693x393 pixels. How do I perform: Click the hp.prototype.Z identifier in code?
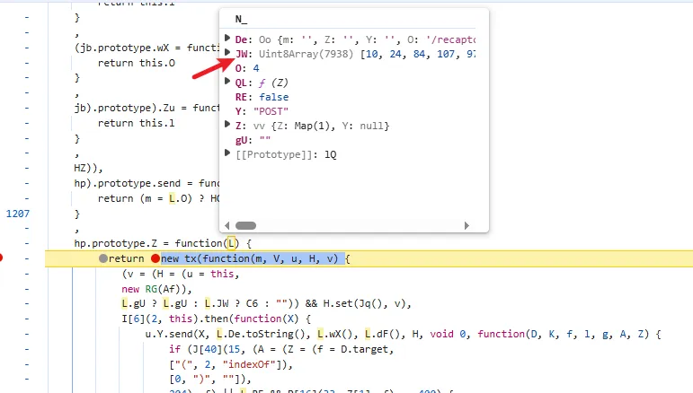[x=116, y=243]
